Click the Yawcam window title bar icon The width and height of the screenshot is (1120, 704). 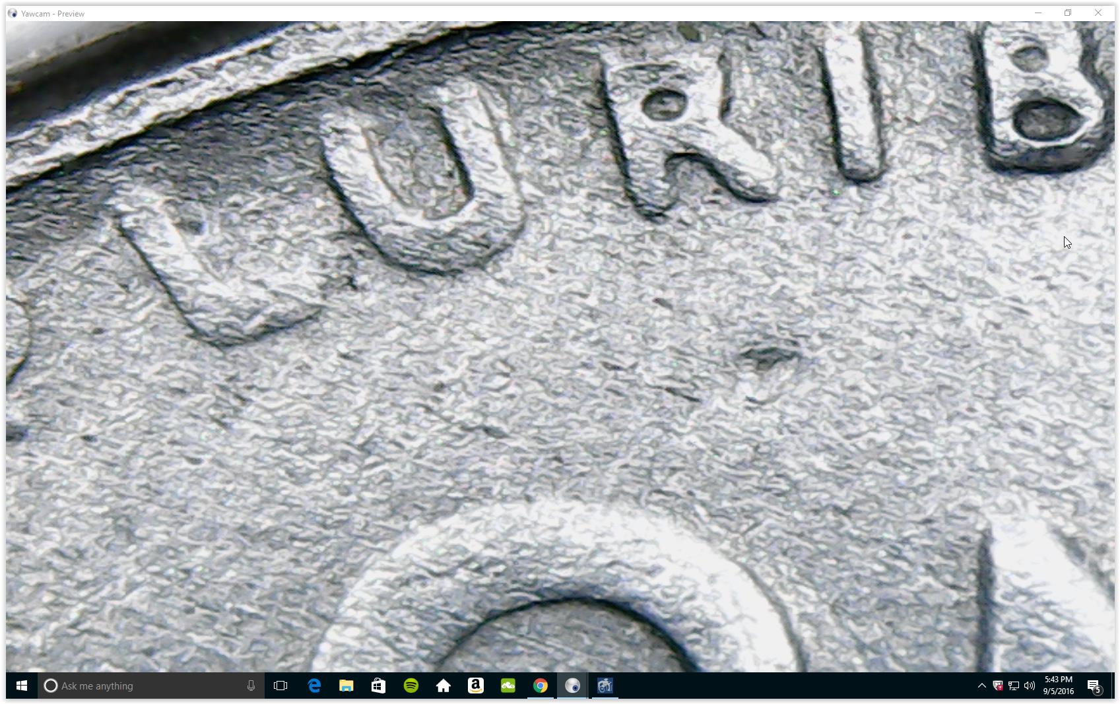click(13, 13)
